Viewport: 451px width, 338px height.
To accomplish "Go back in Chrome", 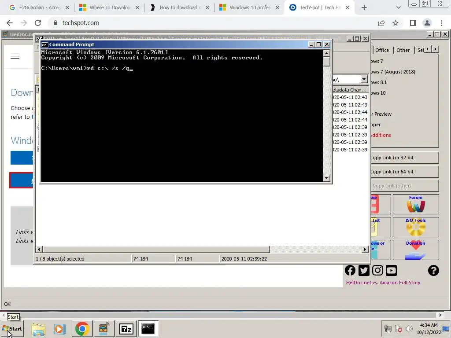I will pyautogui.click(x=10, y=23).
